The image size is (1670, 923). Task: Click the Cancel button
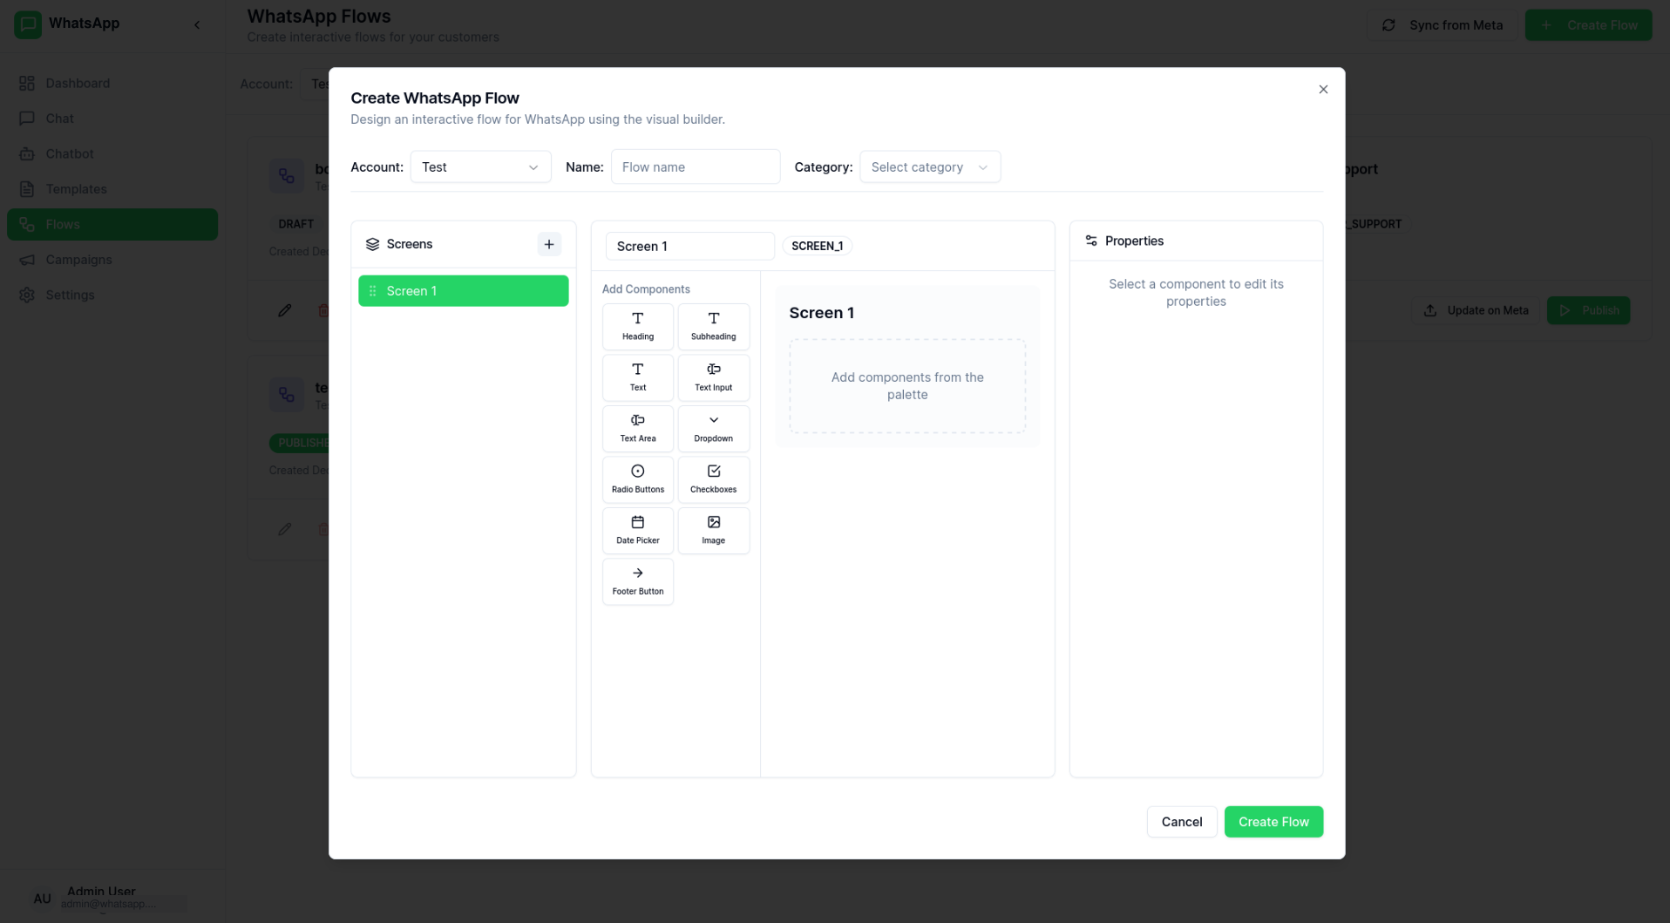(1181, 822)
